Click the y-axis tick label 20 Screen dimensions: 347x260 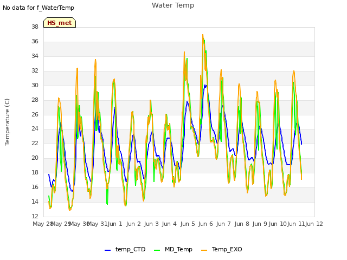click(x=35, y=158)
